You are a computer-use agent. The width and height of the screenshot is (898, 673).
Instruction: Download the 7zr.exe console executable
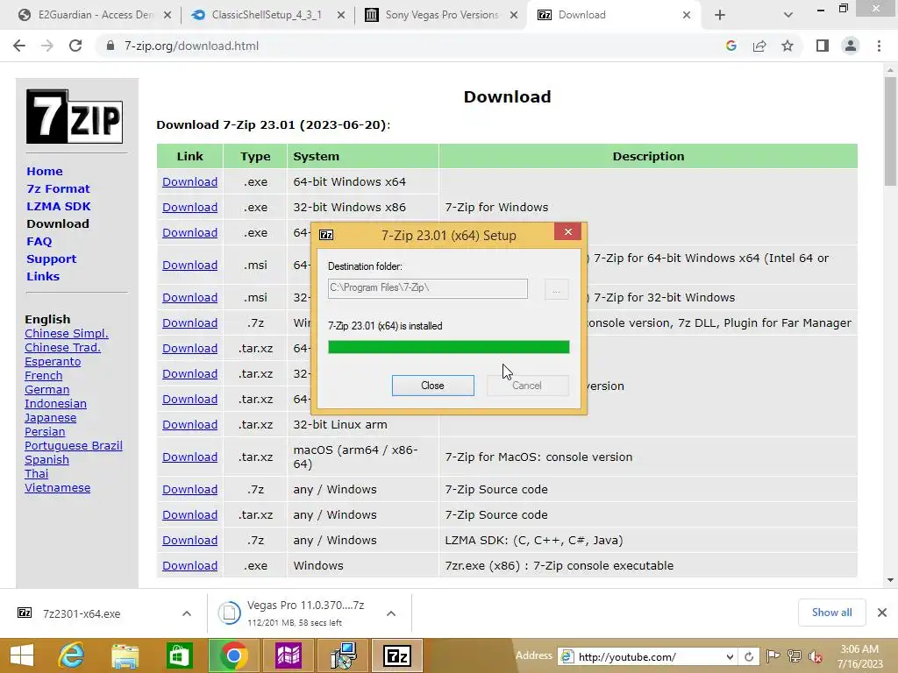[189, 566]
